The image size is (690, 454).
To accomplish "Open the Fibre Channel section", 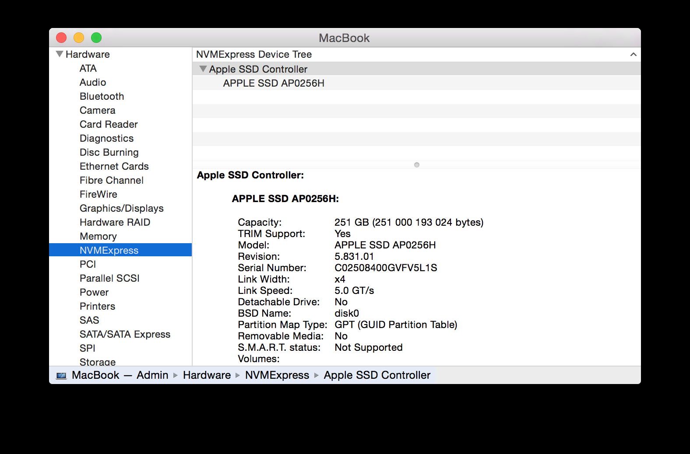I will click(112, 180).
